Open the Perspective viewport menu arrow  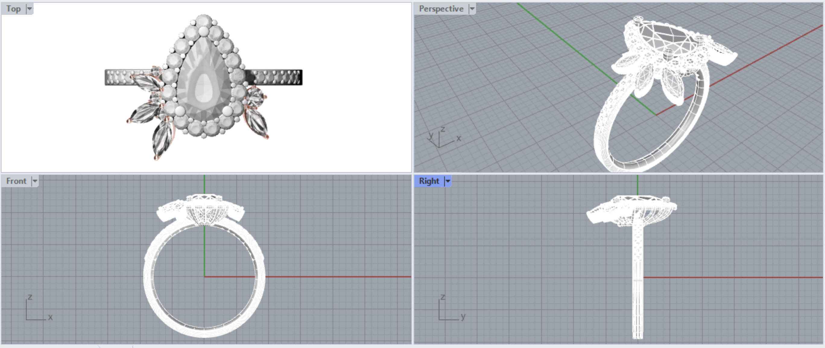472,9
